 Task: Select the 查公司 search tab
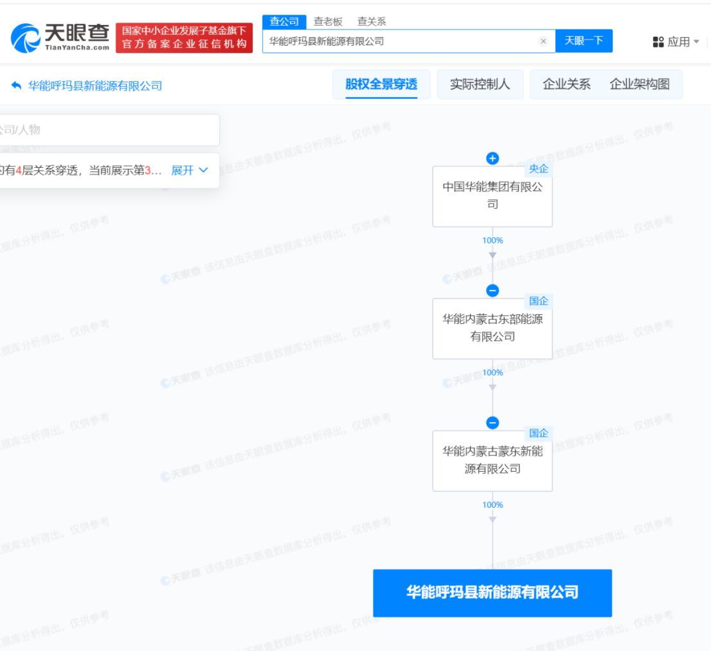coord(284,21)
